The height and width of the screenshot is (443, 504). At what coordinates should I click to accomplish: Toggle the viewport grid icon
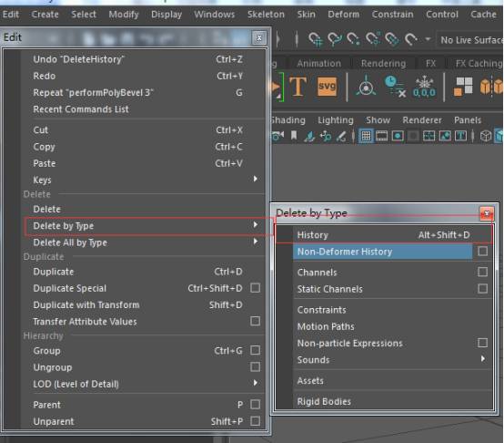coord(366,136)
